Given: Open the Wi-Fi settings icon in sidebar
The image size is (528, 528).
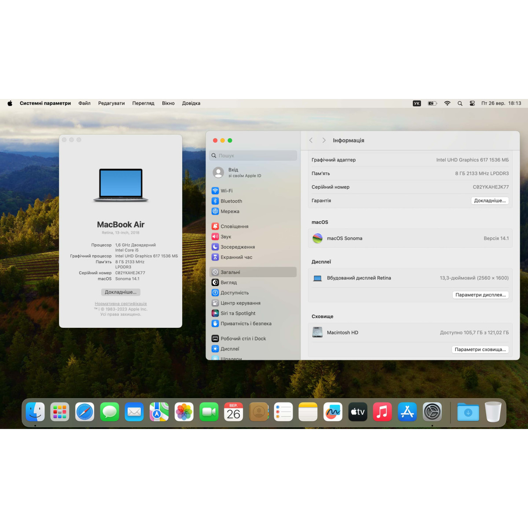Looking at the screenshot, I should [x=215, y=191].
